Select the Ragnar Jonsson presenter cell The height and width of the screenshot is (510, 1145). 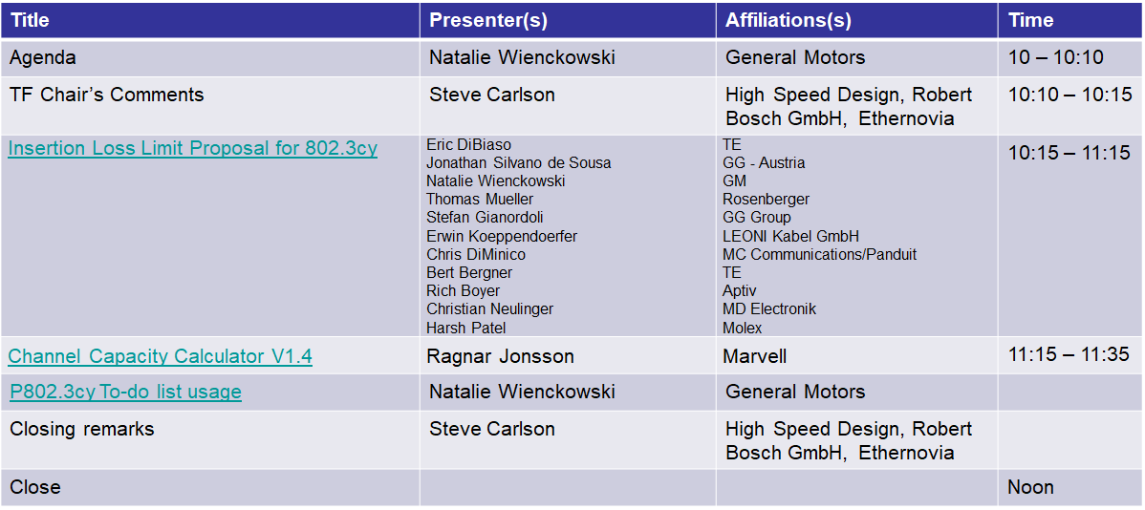pyautogui.click(x=568, y=356)
